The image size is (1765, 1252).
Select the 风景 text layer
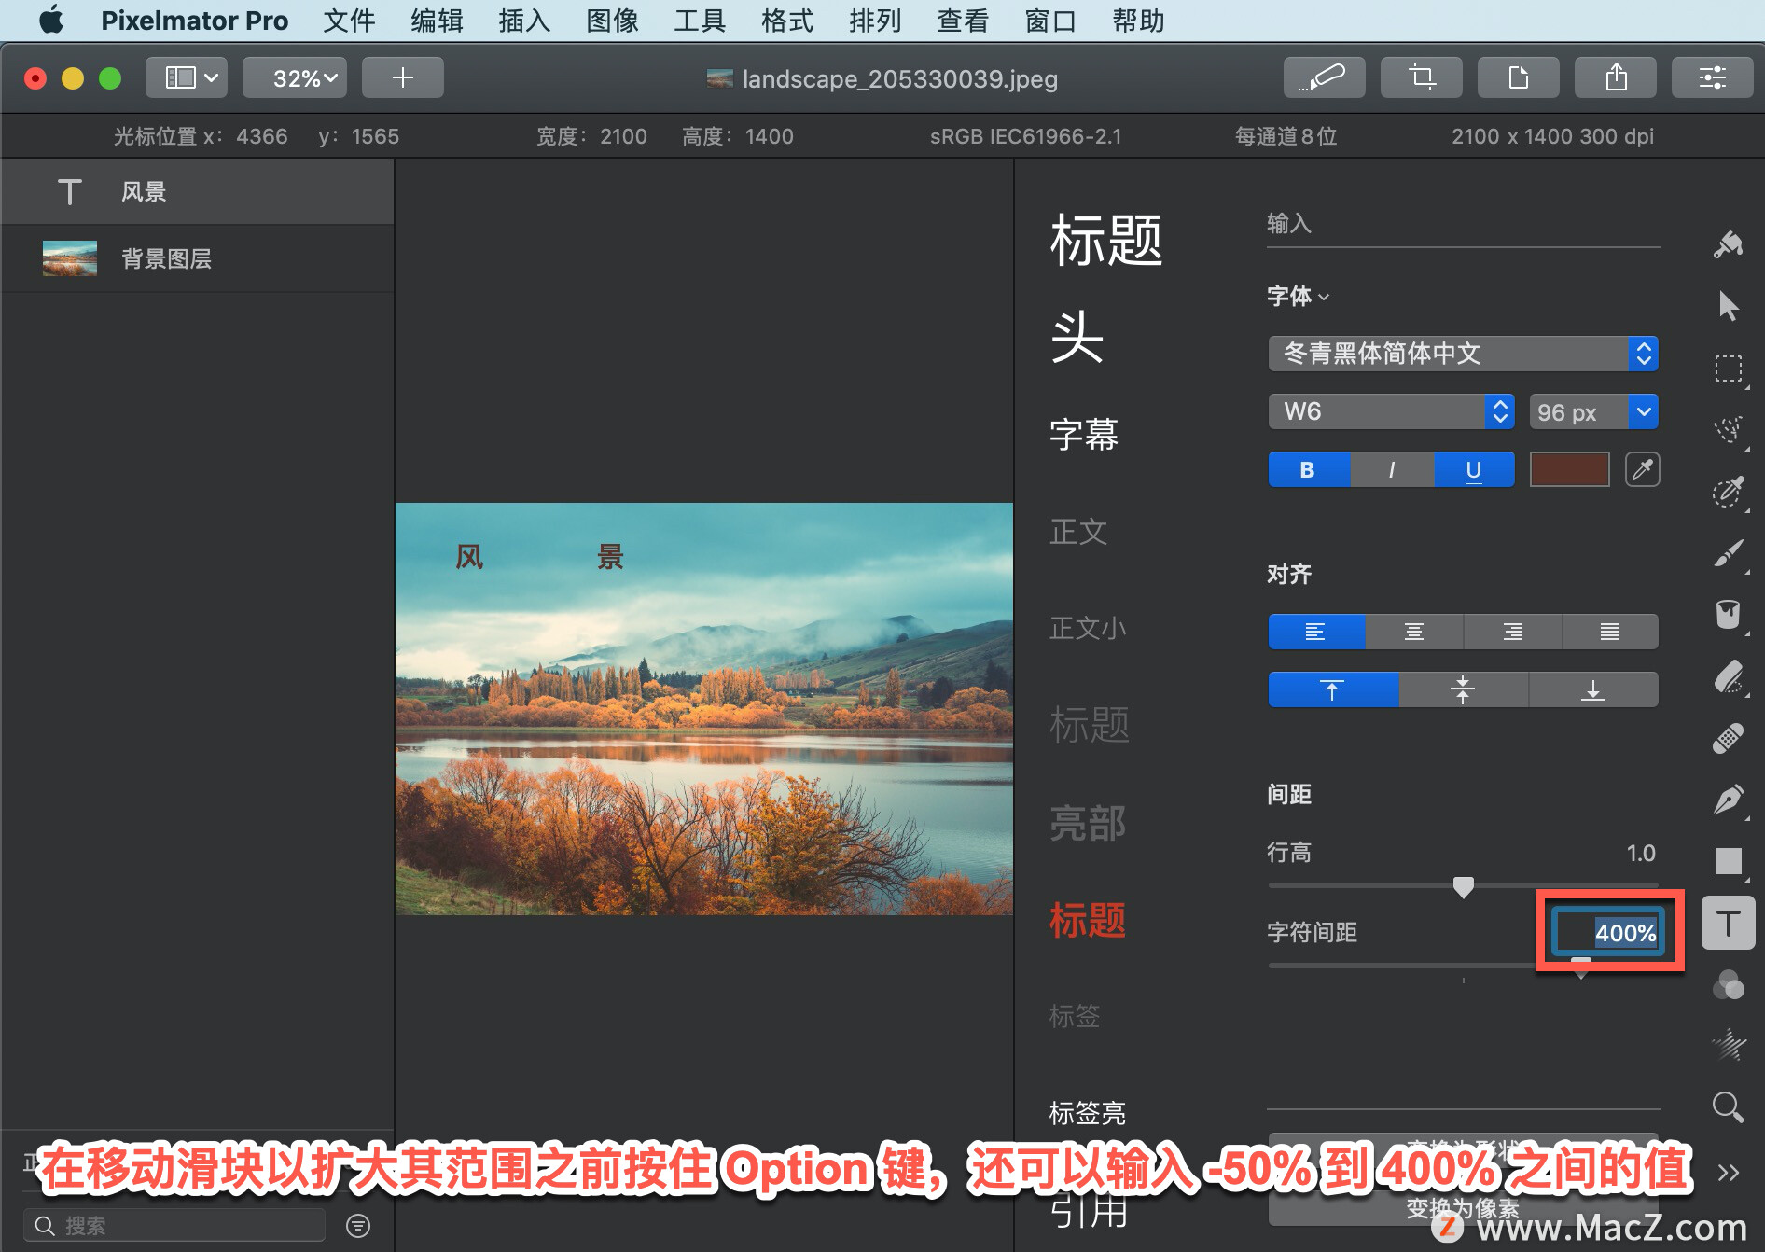pyautogui.click(x=198, y=192)
